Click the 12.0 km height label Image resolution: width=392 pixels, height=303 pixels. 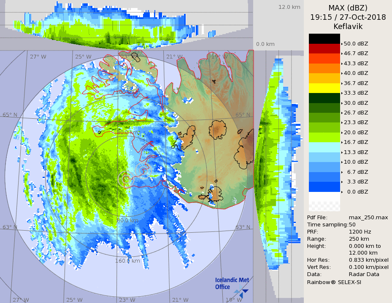(289, 7)
